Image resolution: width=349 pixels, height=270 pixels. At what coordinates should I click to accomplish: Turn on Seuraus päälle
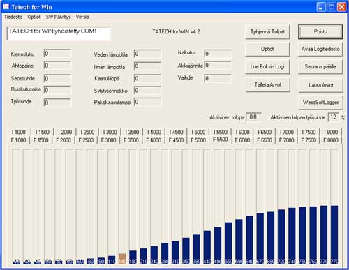(x=320, y=66)
